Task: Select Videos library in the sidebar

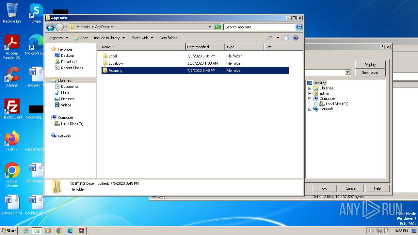Action: point(66,105)
